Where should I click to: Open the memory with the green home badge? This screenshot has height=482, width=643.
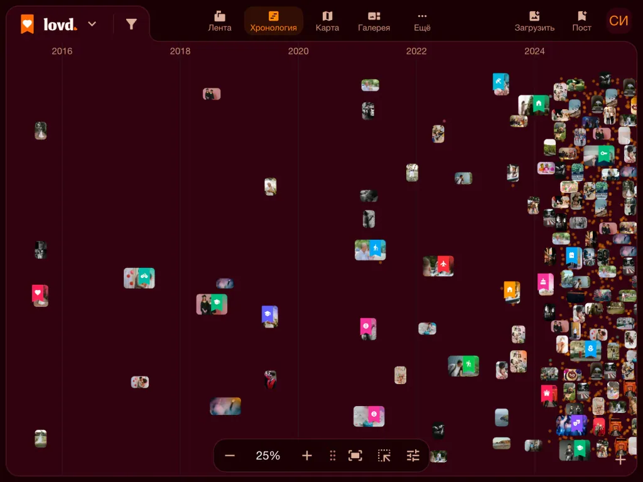click(534, 105)
